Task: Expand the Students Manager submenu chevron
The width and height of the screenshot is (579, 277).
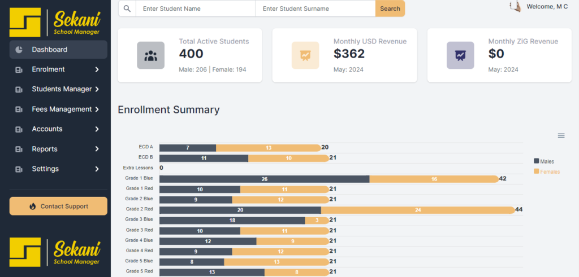Action: click(97, 89)
